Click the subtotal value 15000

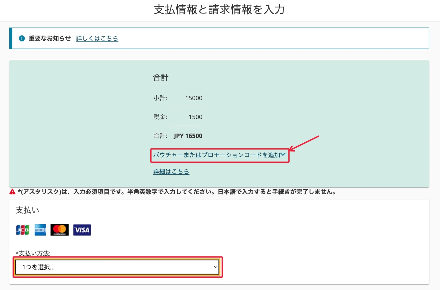(x=194, y=98)
